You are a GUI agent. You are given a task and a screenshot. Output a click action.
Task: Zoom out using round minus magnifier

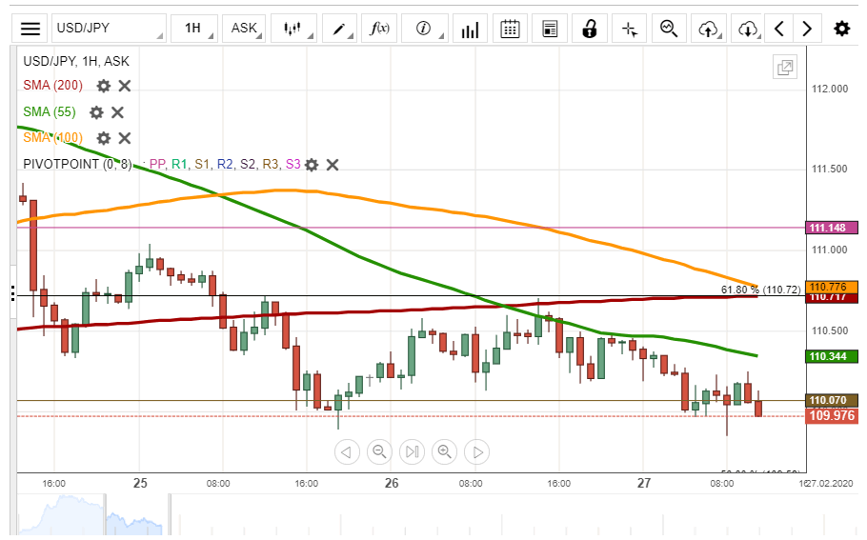pyautogui.click(x=379, y=452)
